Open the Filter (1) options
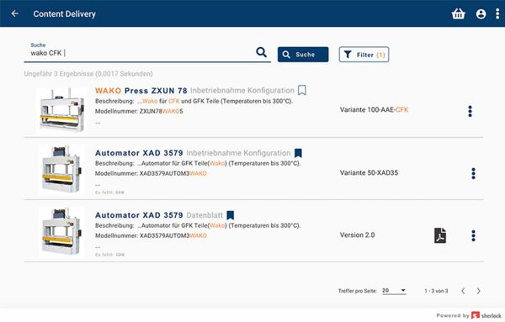Screen dimensions: 505x322 click(x=364, y=55)
